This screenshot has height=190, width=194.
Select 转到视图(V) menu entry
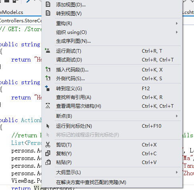pos(112,14)
